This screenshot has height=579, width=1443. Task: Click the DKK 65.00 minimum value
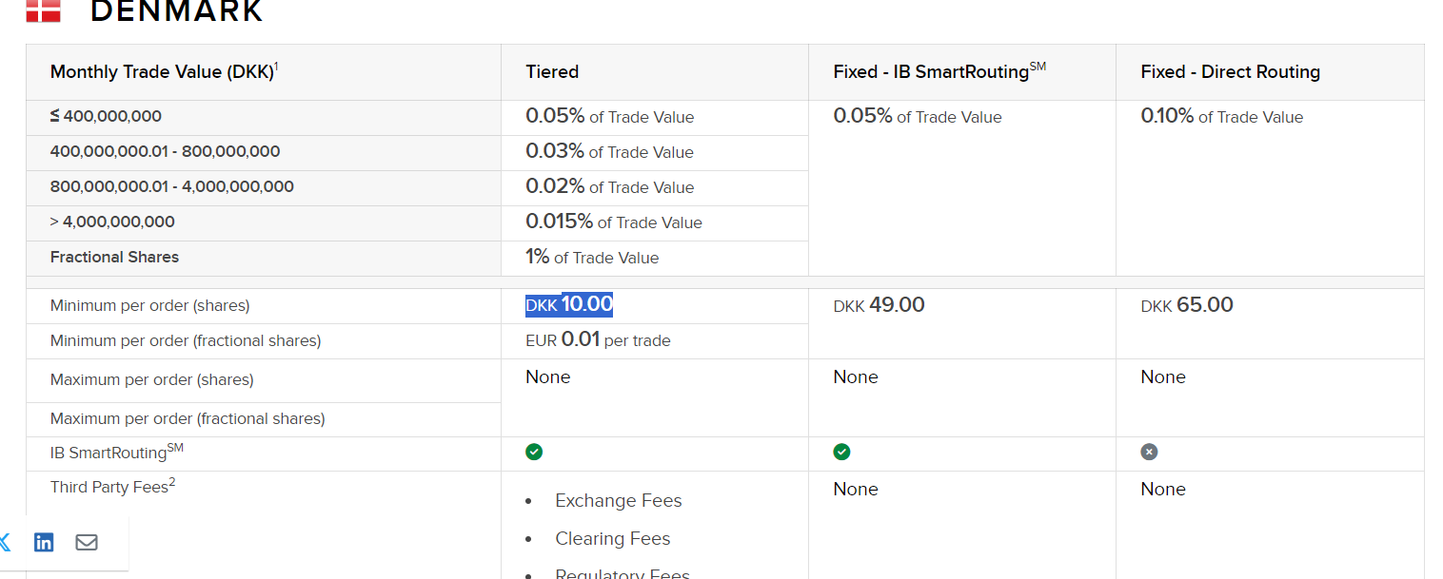[x=1186, y=305]
